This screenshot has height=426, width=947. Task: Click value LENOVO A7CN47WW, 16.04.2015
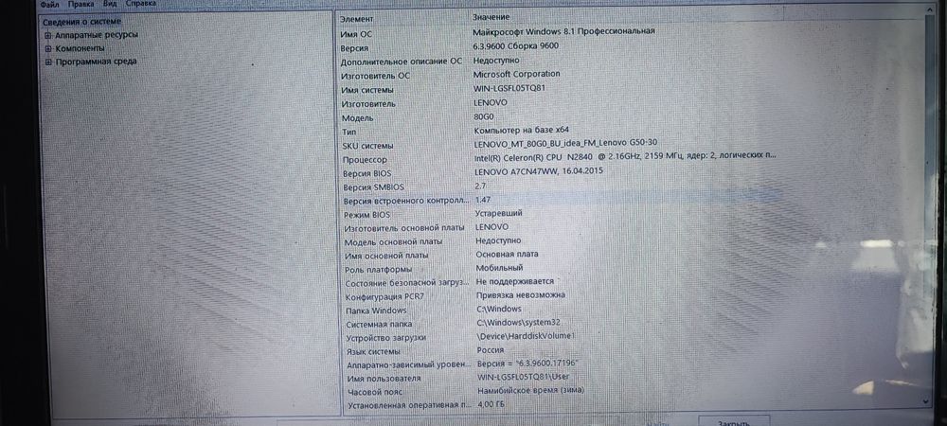539,171
